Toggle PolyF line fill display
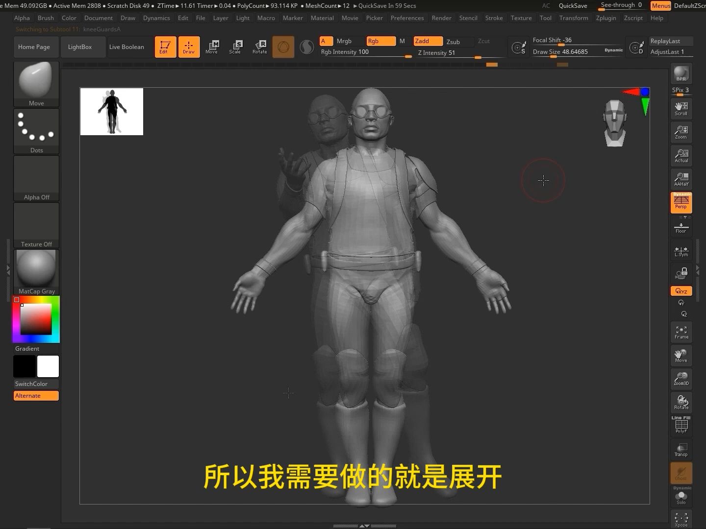 [681, 425]
